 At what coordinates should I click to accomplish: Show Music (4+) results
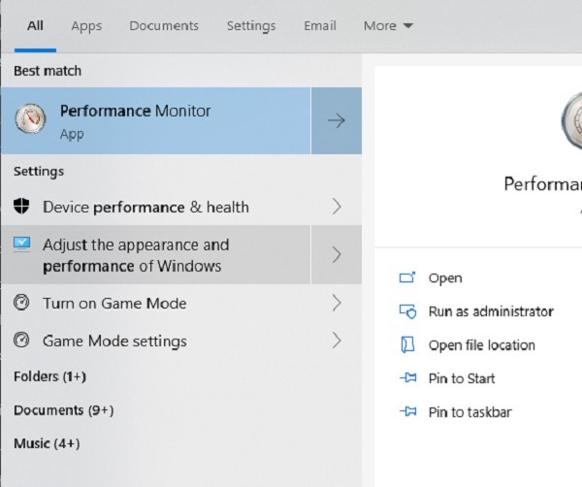coord(47,443)
